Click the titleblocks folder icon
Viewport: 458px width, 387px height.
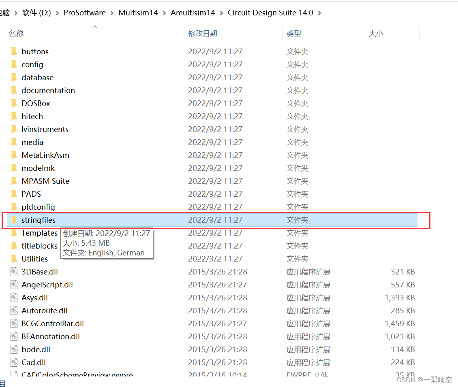14,246
